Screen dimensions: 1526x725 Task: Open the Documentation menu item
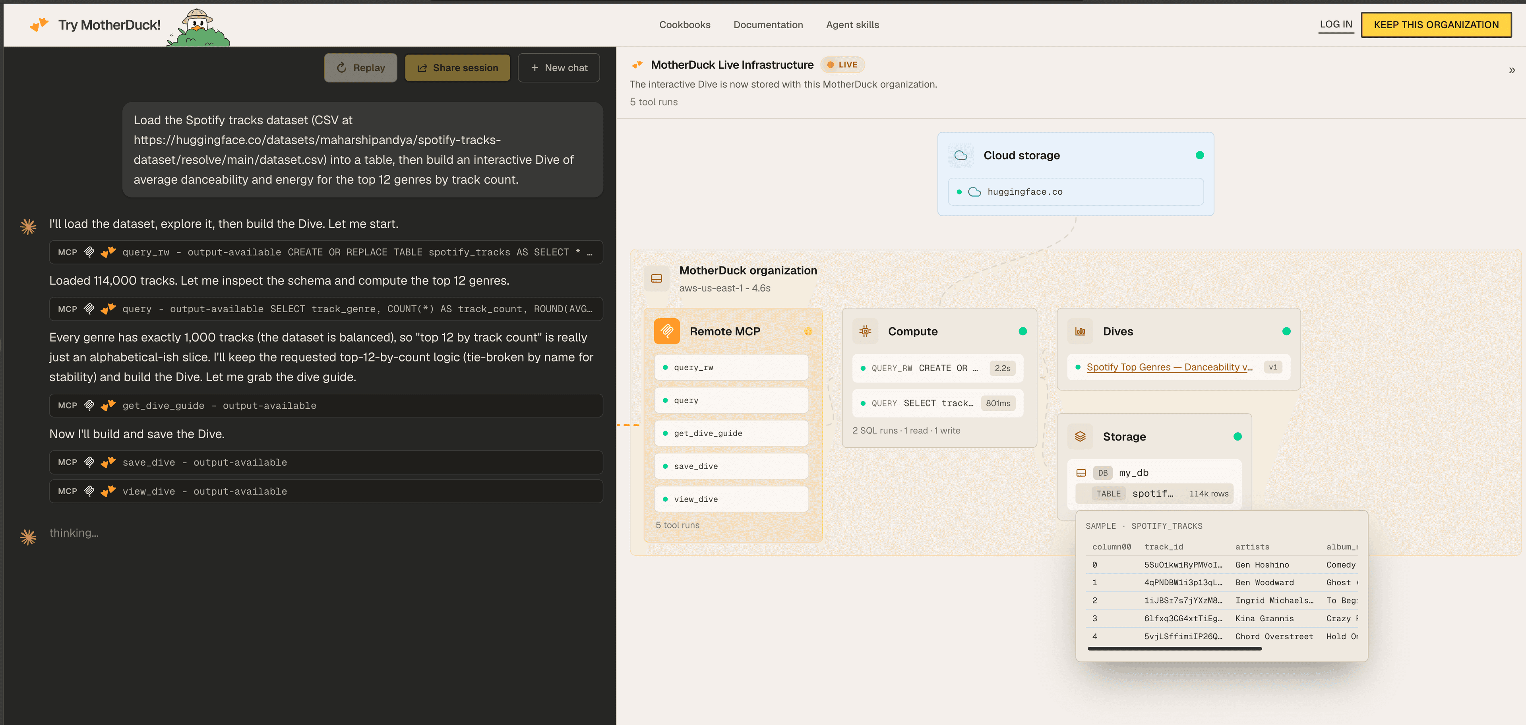coord(768,25)
